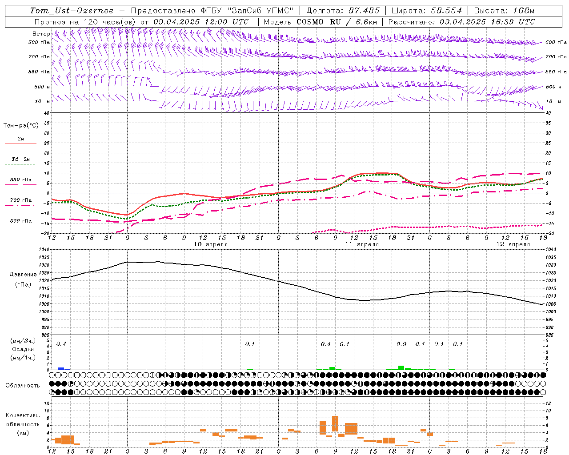Click the Тем-ра(°C) axis label
569x455 pixels.
pyautogui.click(x=21, y=126)
